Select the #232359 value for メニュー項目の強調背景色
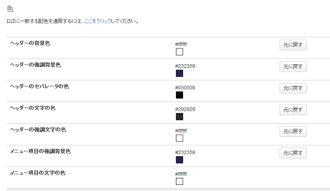The image size is (330, 191). pyautogui.click(x=185, y=153)
